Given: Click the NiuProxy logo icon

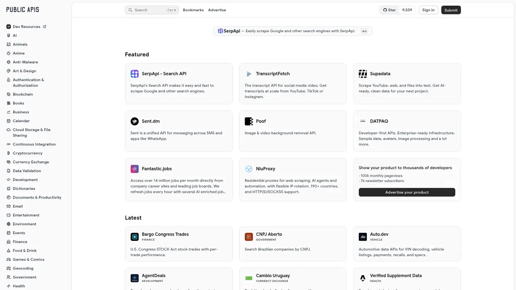Looking at the screenshot, I should pyautogui.click(x=249, y=169).
